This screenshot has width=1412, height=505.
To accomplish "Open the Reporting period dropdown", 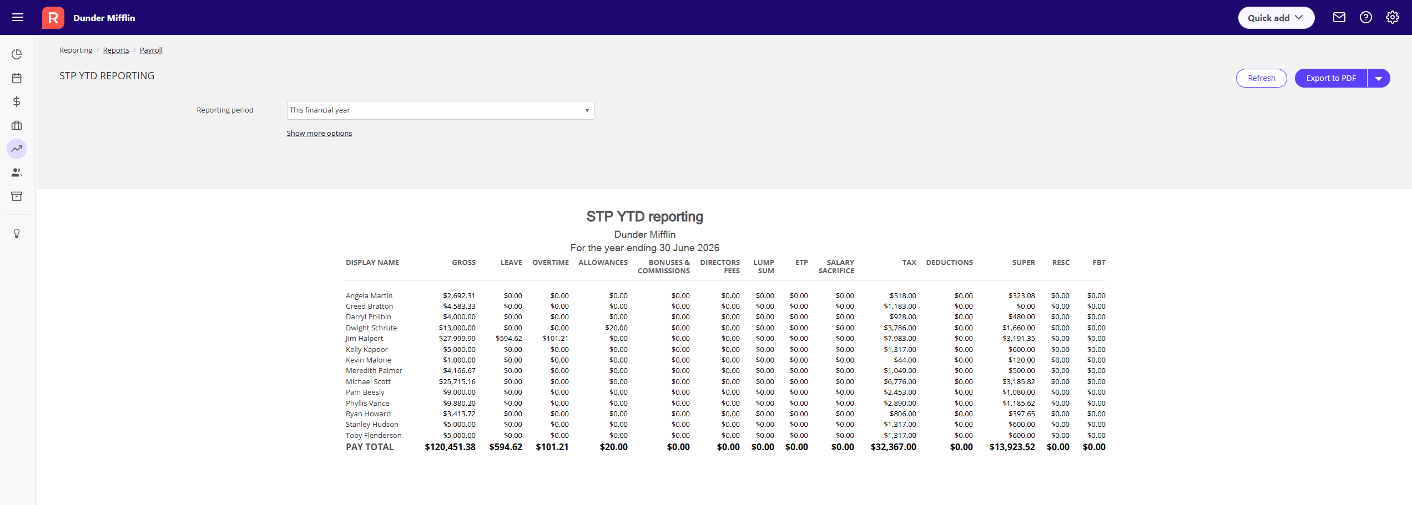I will [x=440, y=110].
